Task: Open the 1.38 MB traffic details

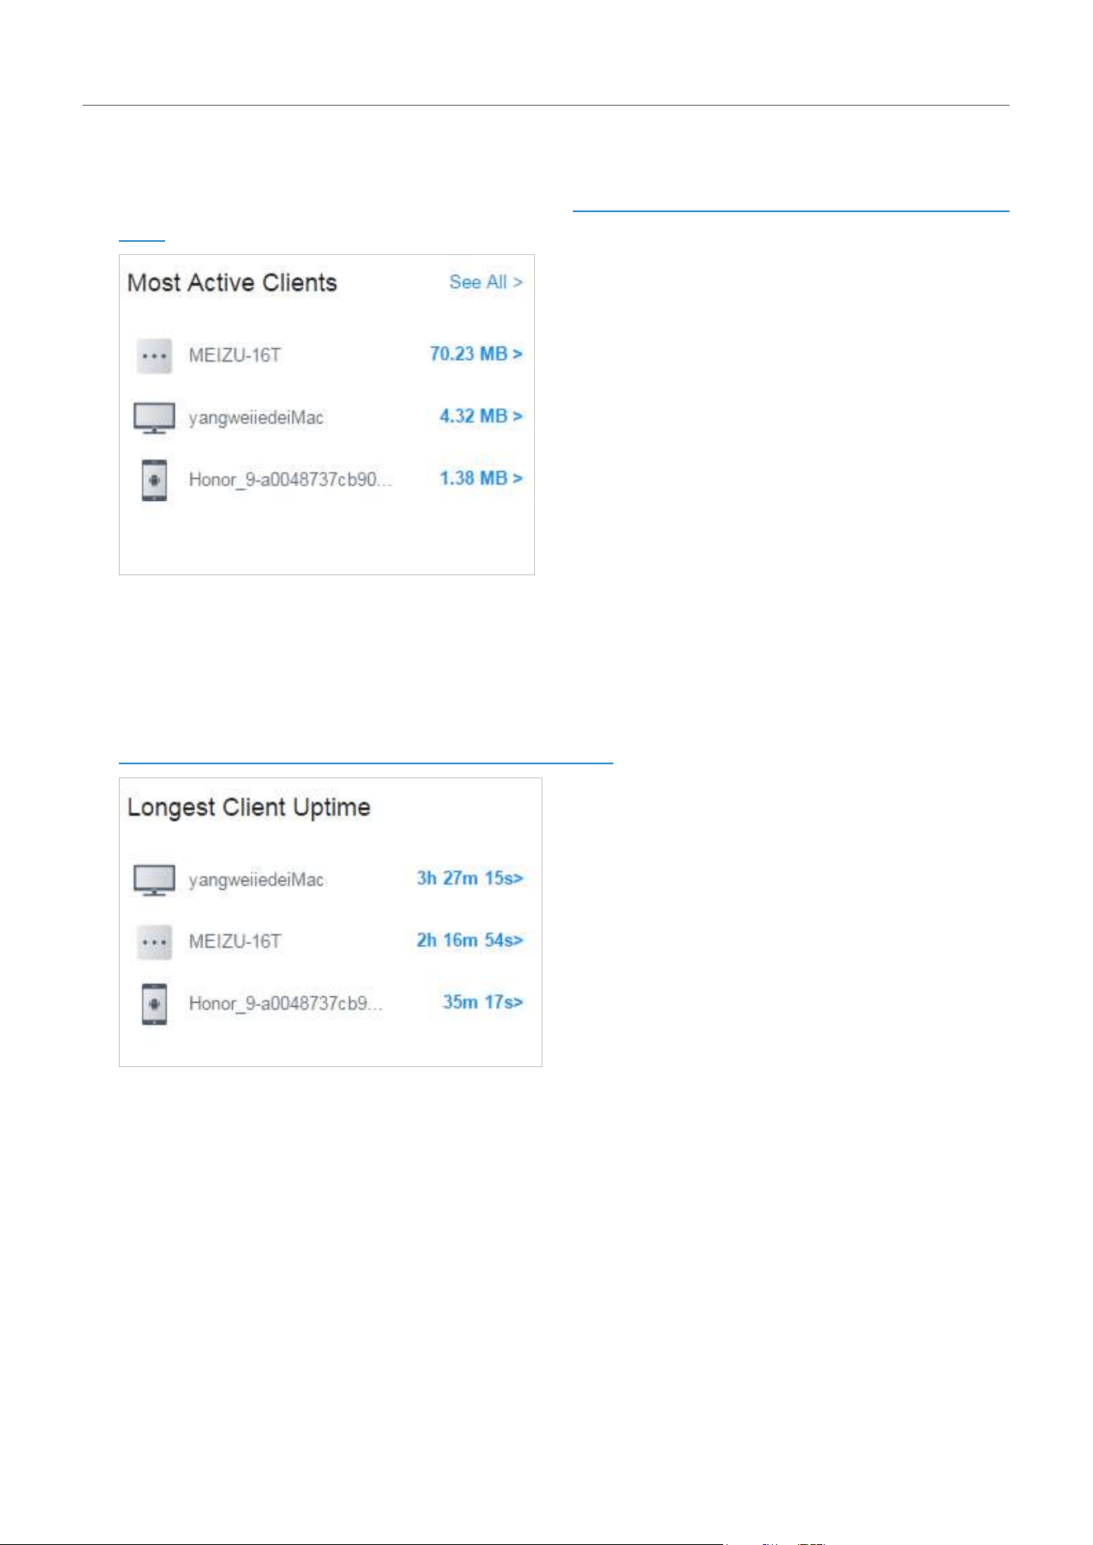Action: (x=481, y=479)
